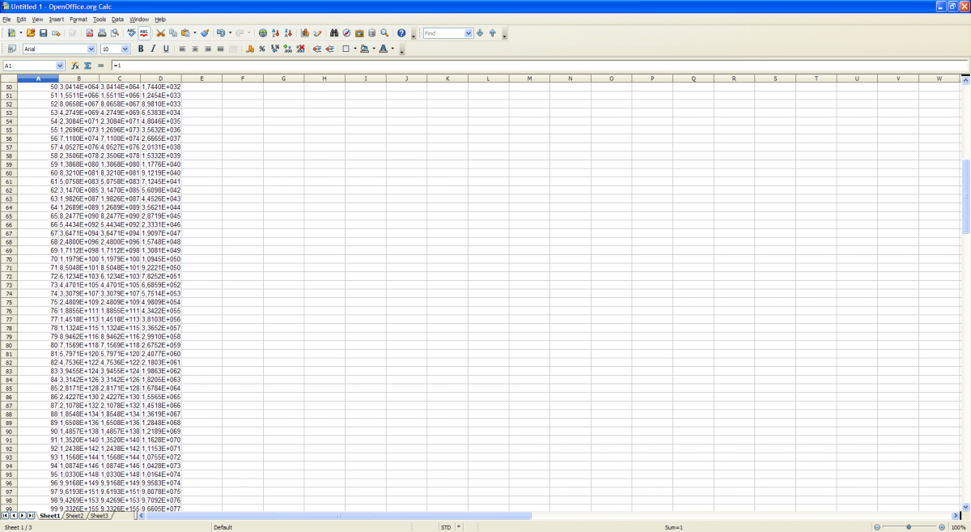This screenshot has height=532, width=971.
Task: Click the Save document icon
Action: pos(43,33)
